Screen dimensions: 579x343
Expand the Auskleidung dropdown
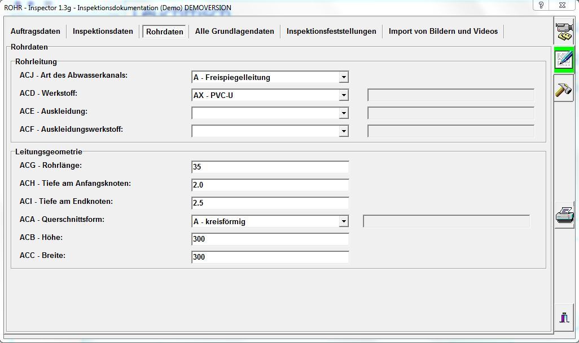344,113
